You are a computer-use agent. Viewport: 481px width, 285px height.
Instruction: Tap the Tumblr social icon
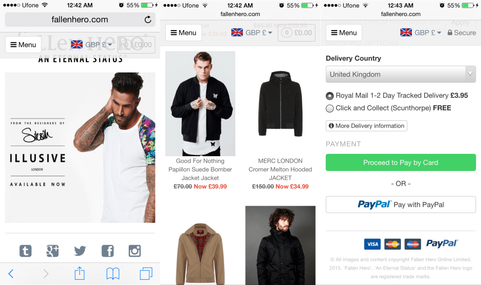click(x=25, y=251)
